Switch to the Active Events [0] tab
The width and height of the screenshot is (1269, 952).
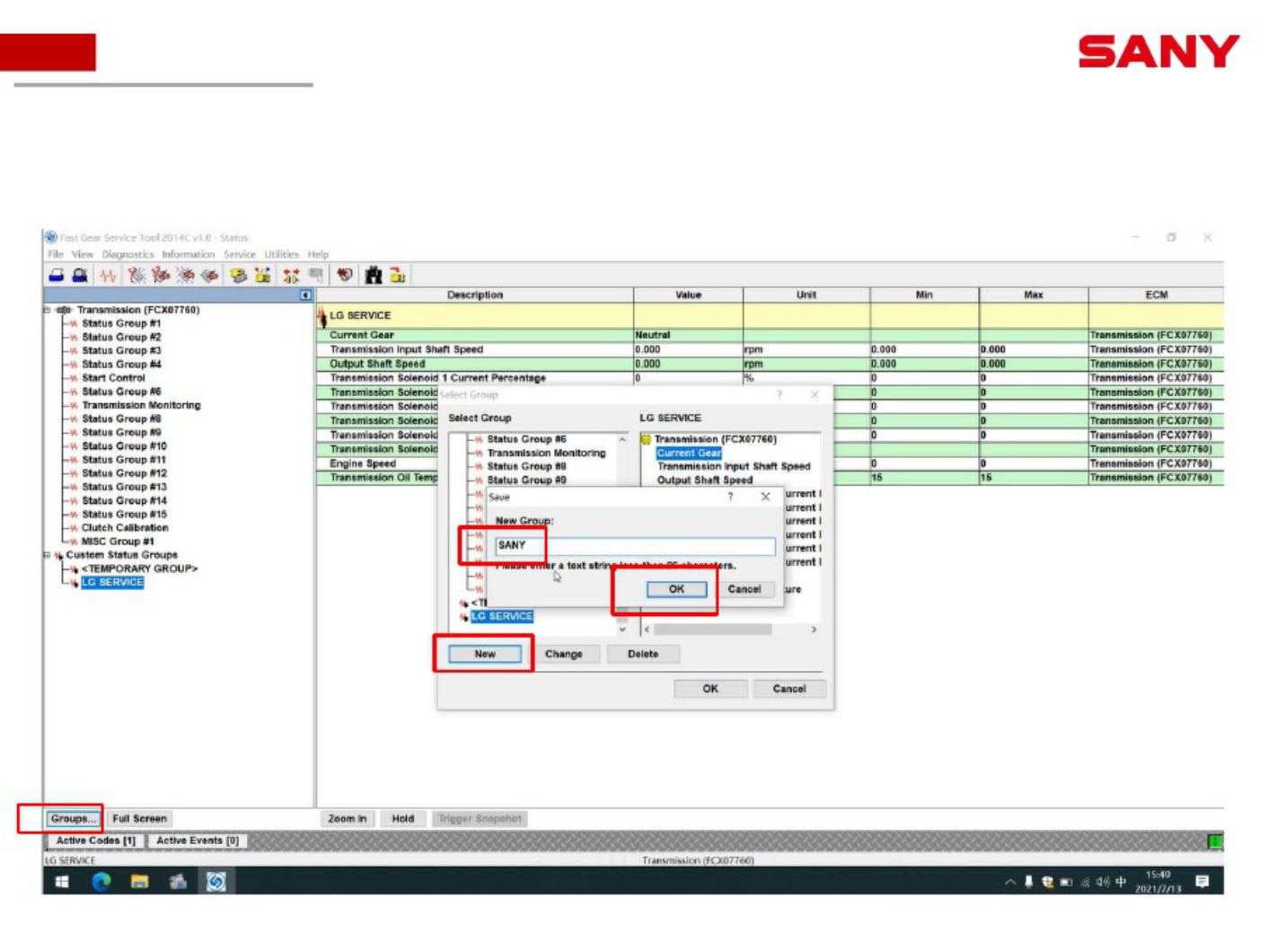click(x=198, y=841)
